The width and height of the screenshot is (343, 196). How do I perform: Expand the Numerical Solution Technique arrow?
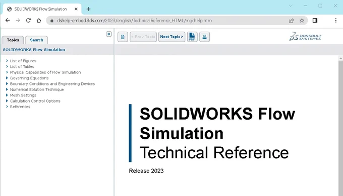coord(7,89)
